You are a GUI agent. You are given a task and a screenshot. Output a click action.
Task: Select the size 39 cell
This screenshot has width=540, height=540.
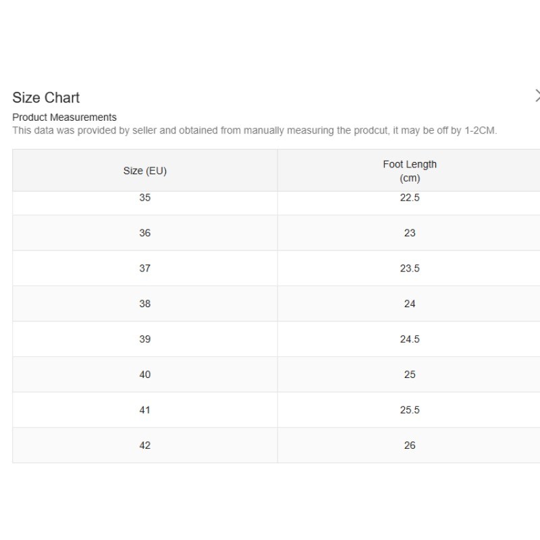tap(144, 339)
